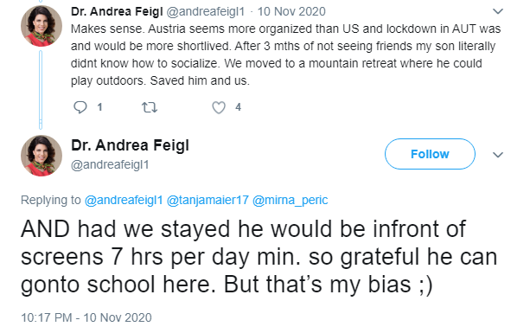Screen dimensions: 530x333
Task: Expand the chevron beside the Follow button
Action: tap(498, 155)
